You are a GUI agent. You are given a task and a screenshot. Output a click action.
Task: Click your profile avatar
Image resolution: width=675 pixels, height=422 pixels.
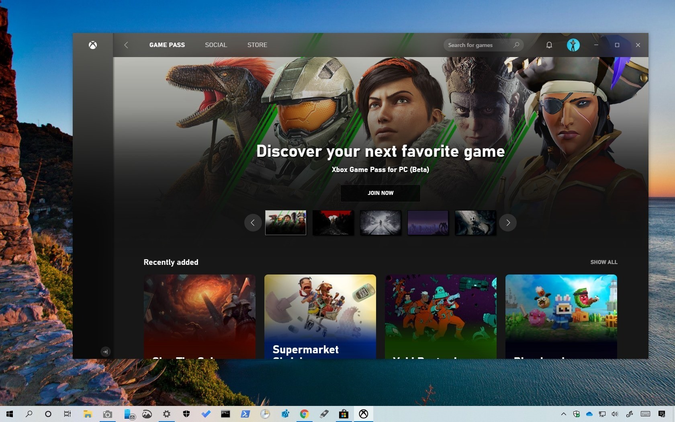coord(574,45)
